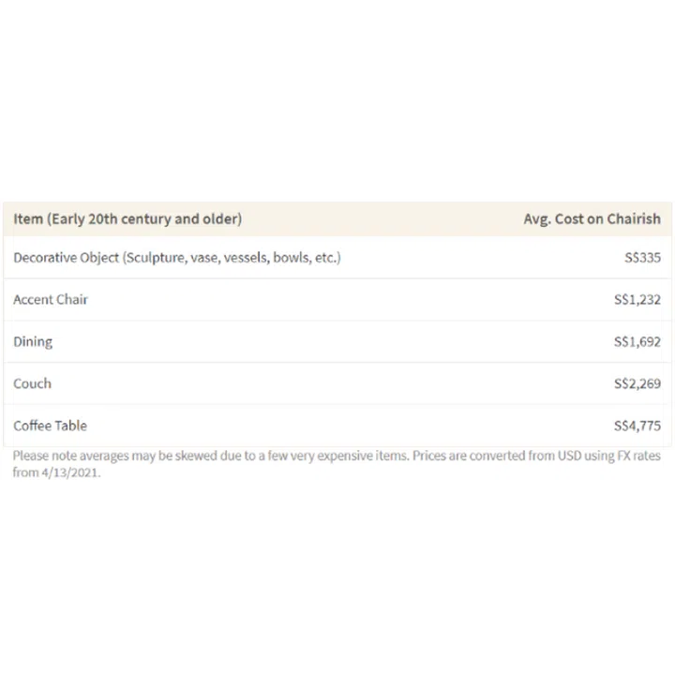Image resolution: width=675 pixels, height=675 pixels.
Task: Select the Accent Chair row label
Action: pyautogui.click(x=51, y=300)
